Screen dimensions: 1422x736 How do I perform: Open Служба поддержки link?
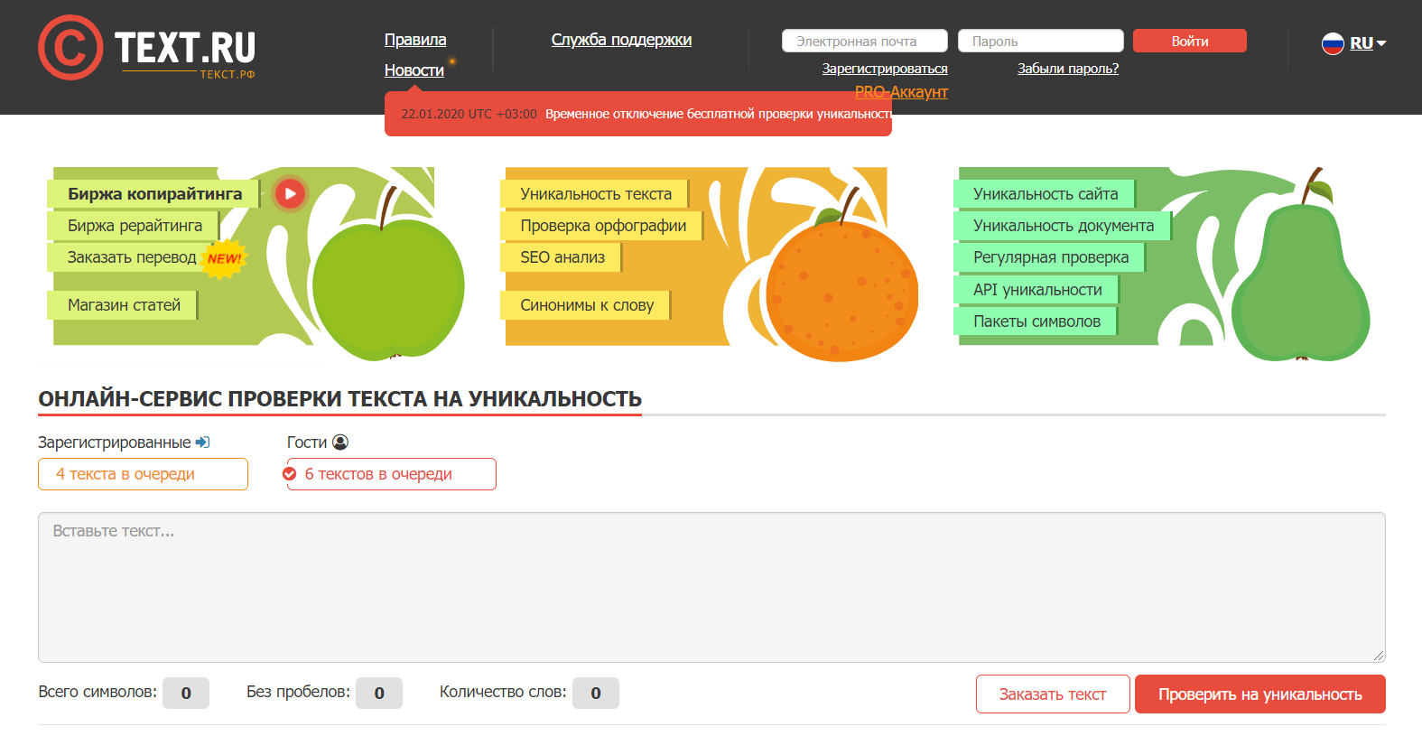click(621, 40)
